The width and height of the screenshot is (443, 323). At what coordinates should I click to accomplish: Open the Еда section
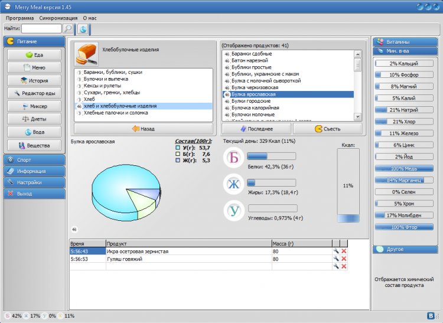pos(34,55)
